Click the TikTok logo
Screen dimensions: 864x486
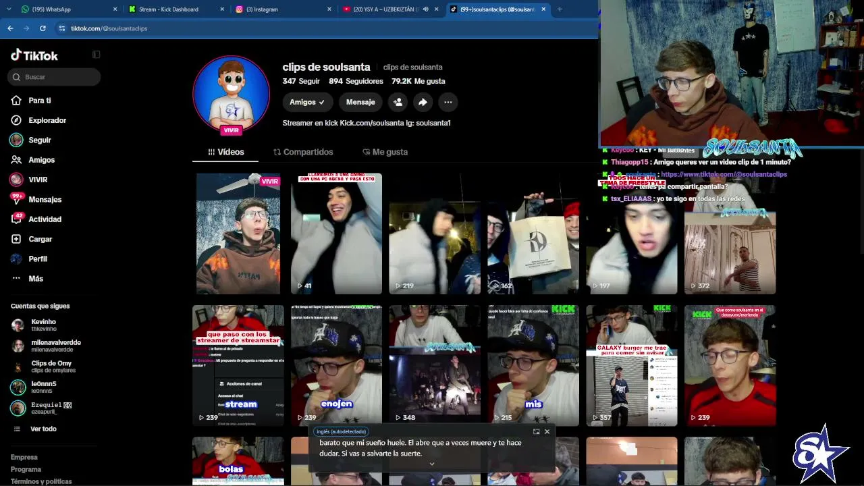(34, 55)
